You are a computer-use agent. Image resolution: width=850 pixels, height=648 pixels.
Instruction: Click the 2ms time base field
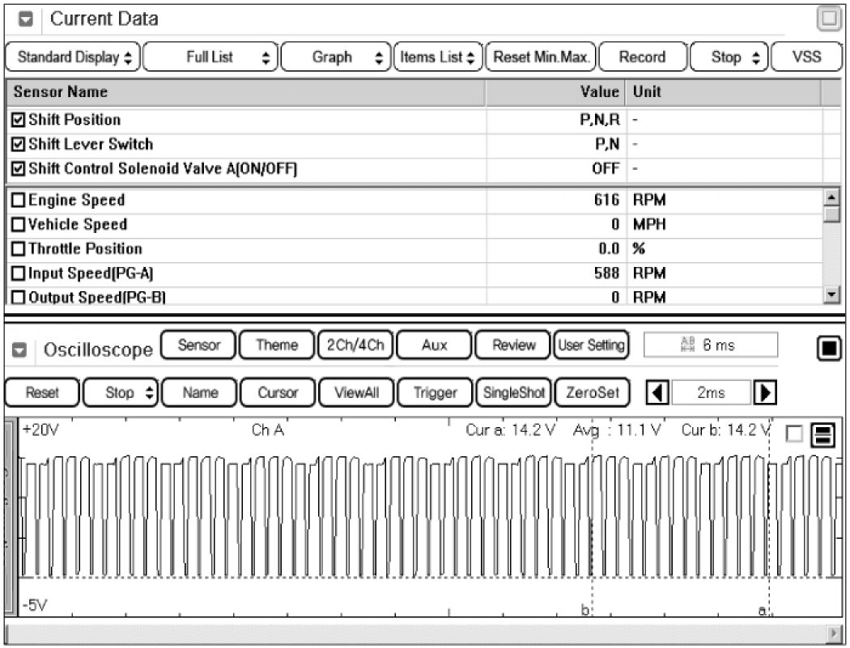point(710,393)
